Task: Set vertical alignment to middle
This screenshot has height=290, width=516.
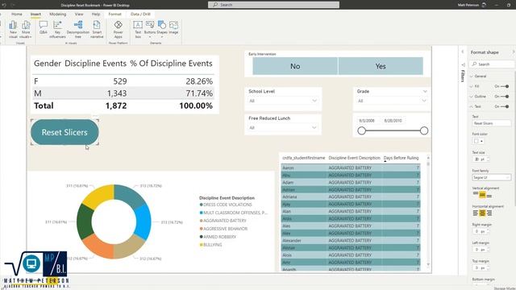Action: [x=482, y=195]
